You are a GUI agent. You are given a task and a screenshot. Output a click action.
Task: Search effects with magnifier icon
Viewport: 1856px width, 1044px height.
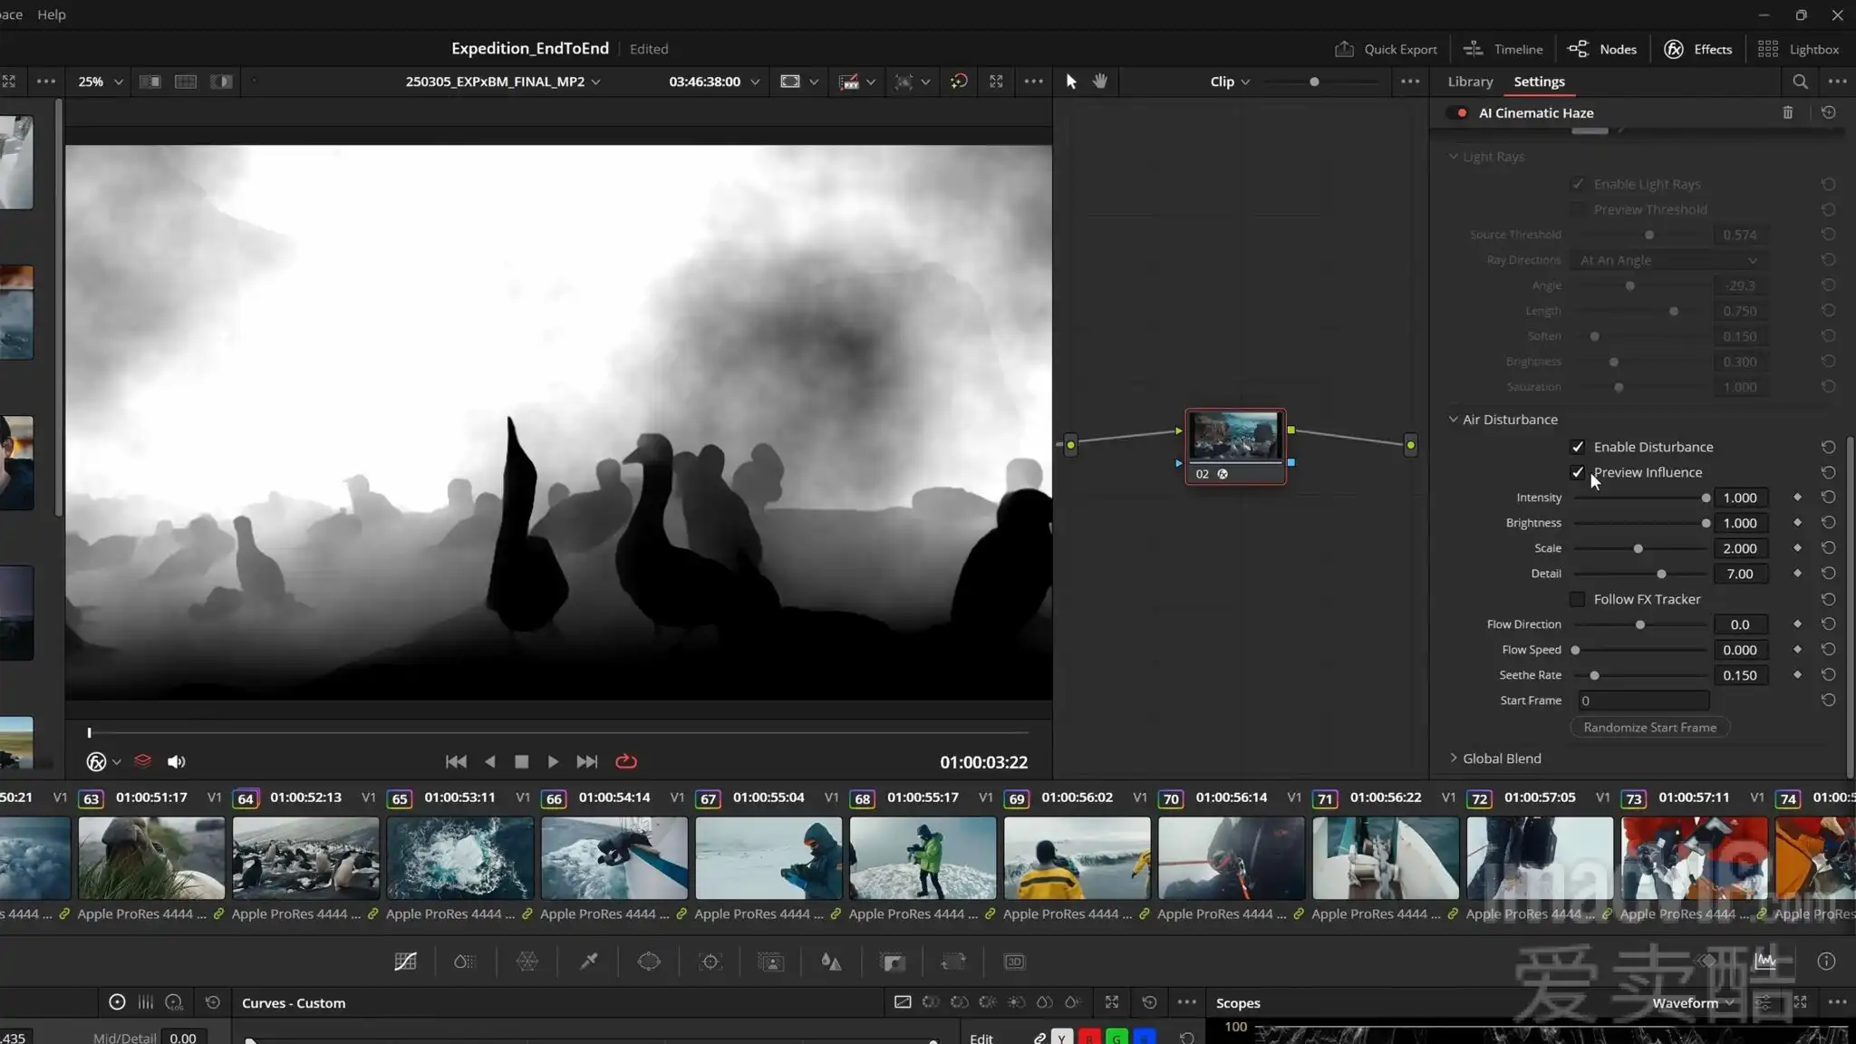1800,82
